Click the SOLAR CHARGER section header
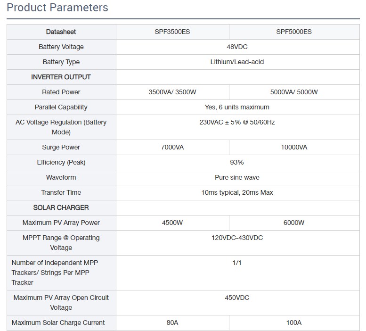Screen dimensions: 366x331 61,207
